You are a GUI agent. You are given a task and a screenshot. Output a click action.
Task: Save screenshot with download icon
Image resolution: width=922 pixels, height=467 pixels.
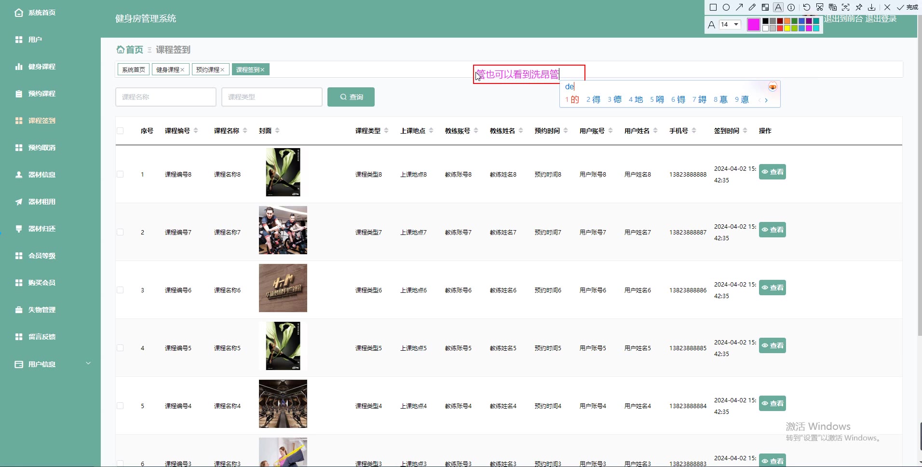872,7
